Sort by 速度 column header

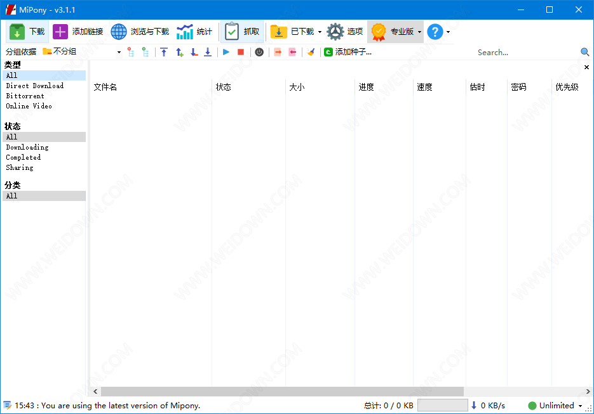440,87
